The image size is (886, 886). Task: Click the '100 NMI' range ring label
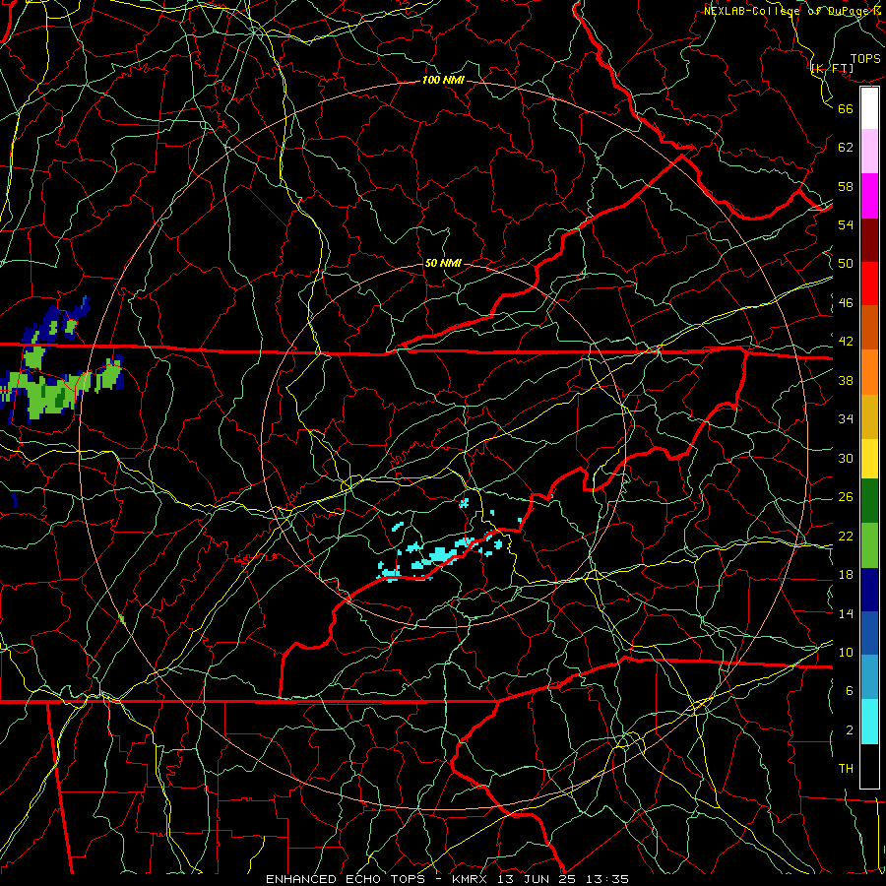pos(443,81)
